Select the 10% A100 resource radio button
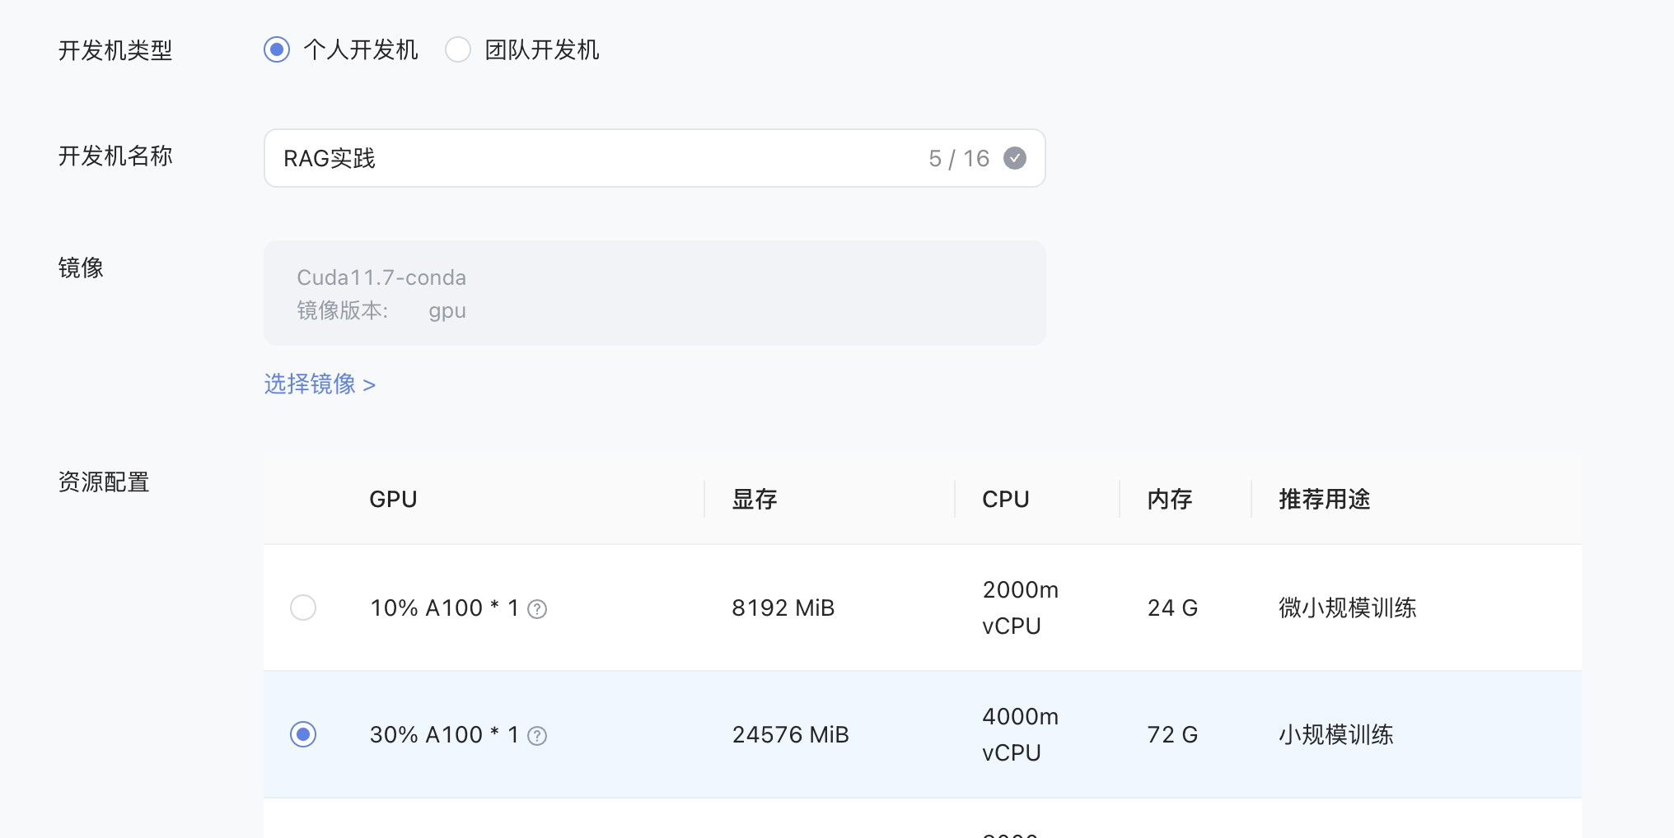 click(x=303, y=608)
